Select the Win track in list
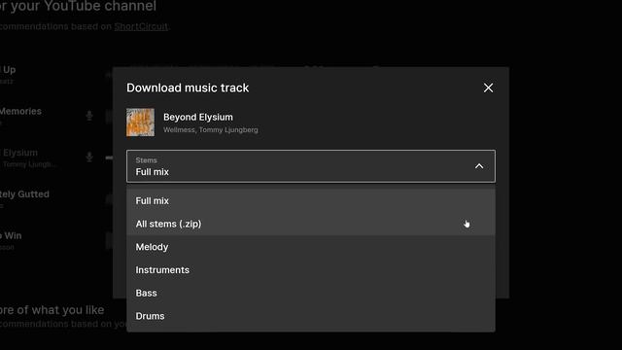The image size is (622, 350). 13,235
